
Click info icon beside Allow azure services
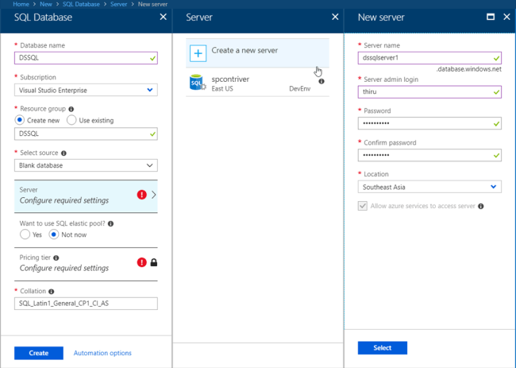[481, 206]
